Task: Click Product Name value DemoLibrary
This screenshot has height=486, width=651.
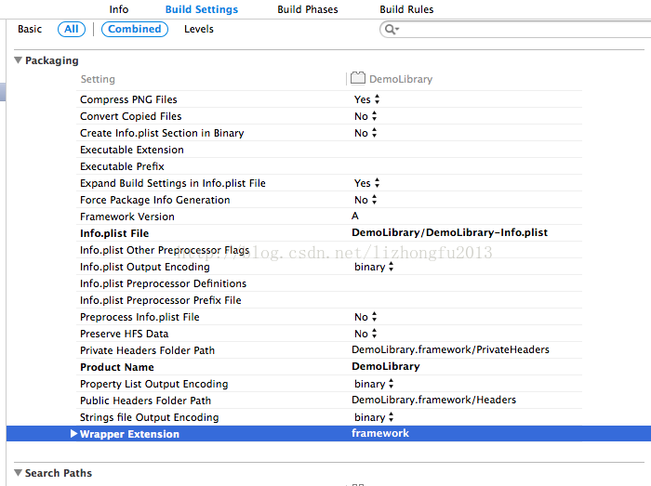Action: 386,366
